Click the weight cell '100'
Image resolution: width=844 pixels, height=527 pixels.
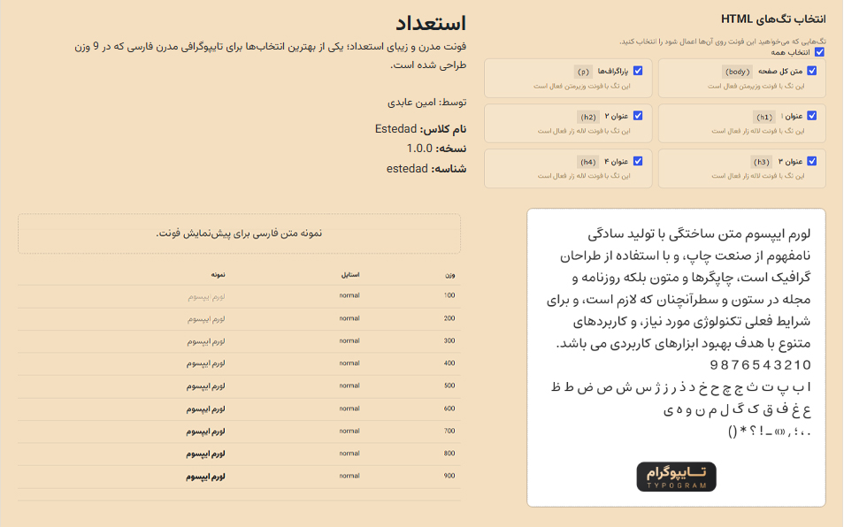(449, 295)
